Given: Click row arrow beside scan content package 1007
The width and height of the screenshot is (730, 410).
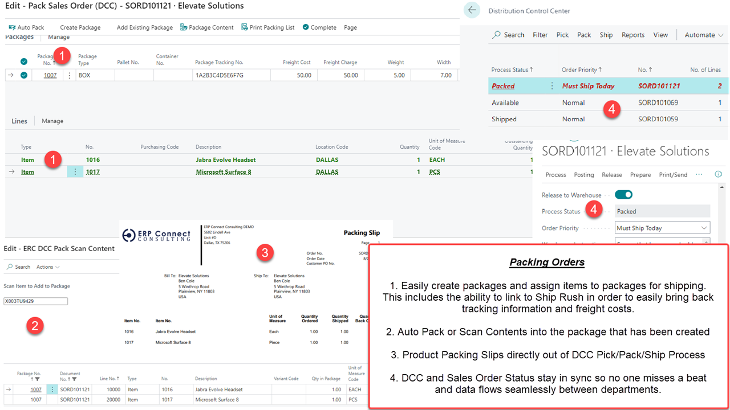Looking at the screenshot, I should pos(9,389).
